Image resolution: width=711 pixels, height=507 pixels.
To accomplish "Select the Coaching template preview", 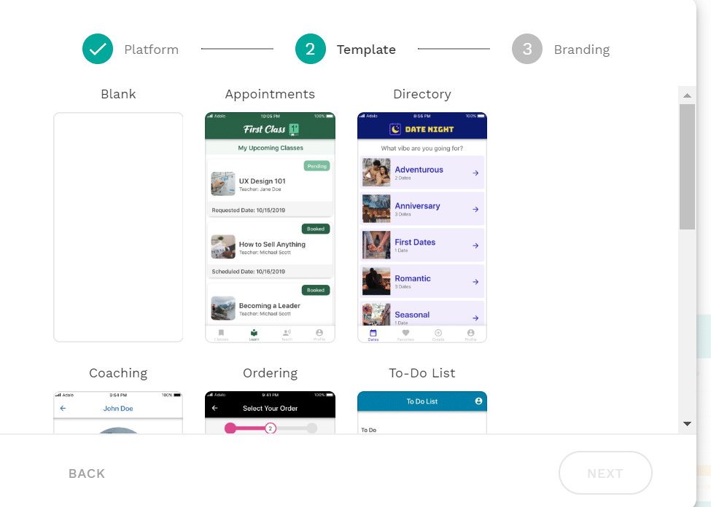I will (x=118, y=412).
